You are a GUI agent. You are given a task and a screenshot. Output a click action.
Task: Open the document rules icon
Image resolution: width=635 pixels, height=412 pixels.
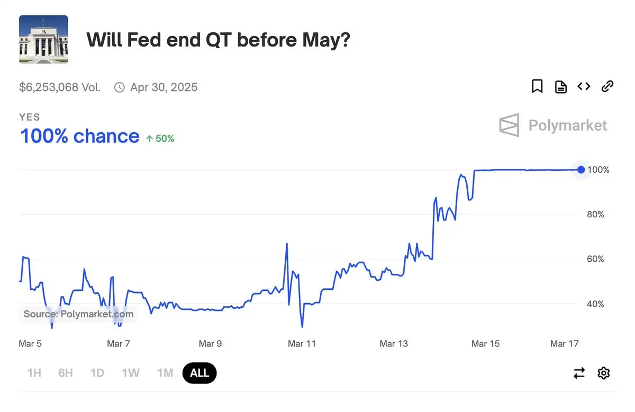(x=561, y=87)
